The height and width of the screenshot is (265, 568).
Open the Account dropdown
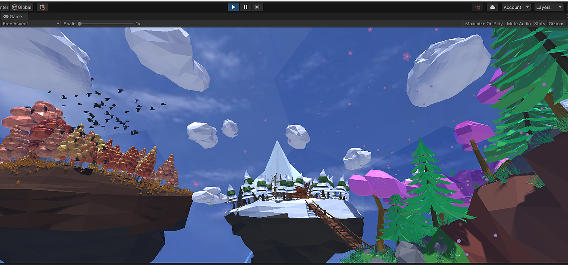pyautogui.click(x=516, y=7)
